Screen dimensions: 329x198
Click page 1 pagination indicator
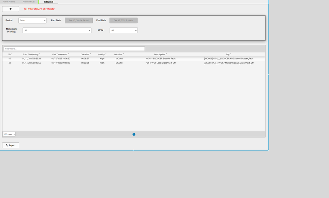coord(134,134)
